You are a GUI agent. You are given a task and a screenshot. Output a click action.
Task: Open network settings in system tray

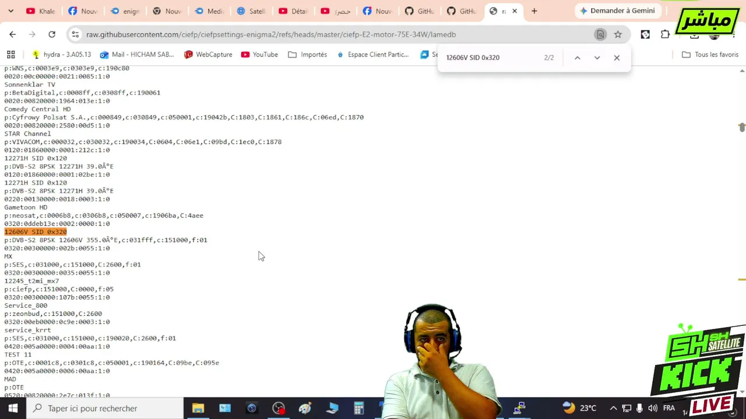pyautogui.click(x=627, y=408)
